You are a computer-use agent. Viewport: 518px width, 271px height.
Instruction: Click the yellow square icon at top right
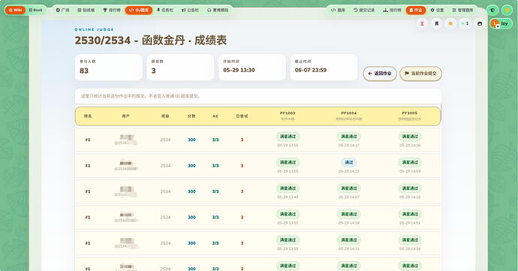(507, 10)
